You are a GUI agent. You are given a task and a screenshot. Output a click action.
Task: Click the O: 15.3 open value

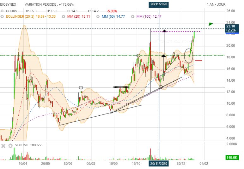point(31,11)
